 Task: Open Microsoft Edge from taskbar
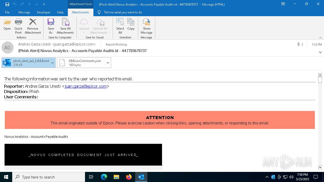[104, 177]
